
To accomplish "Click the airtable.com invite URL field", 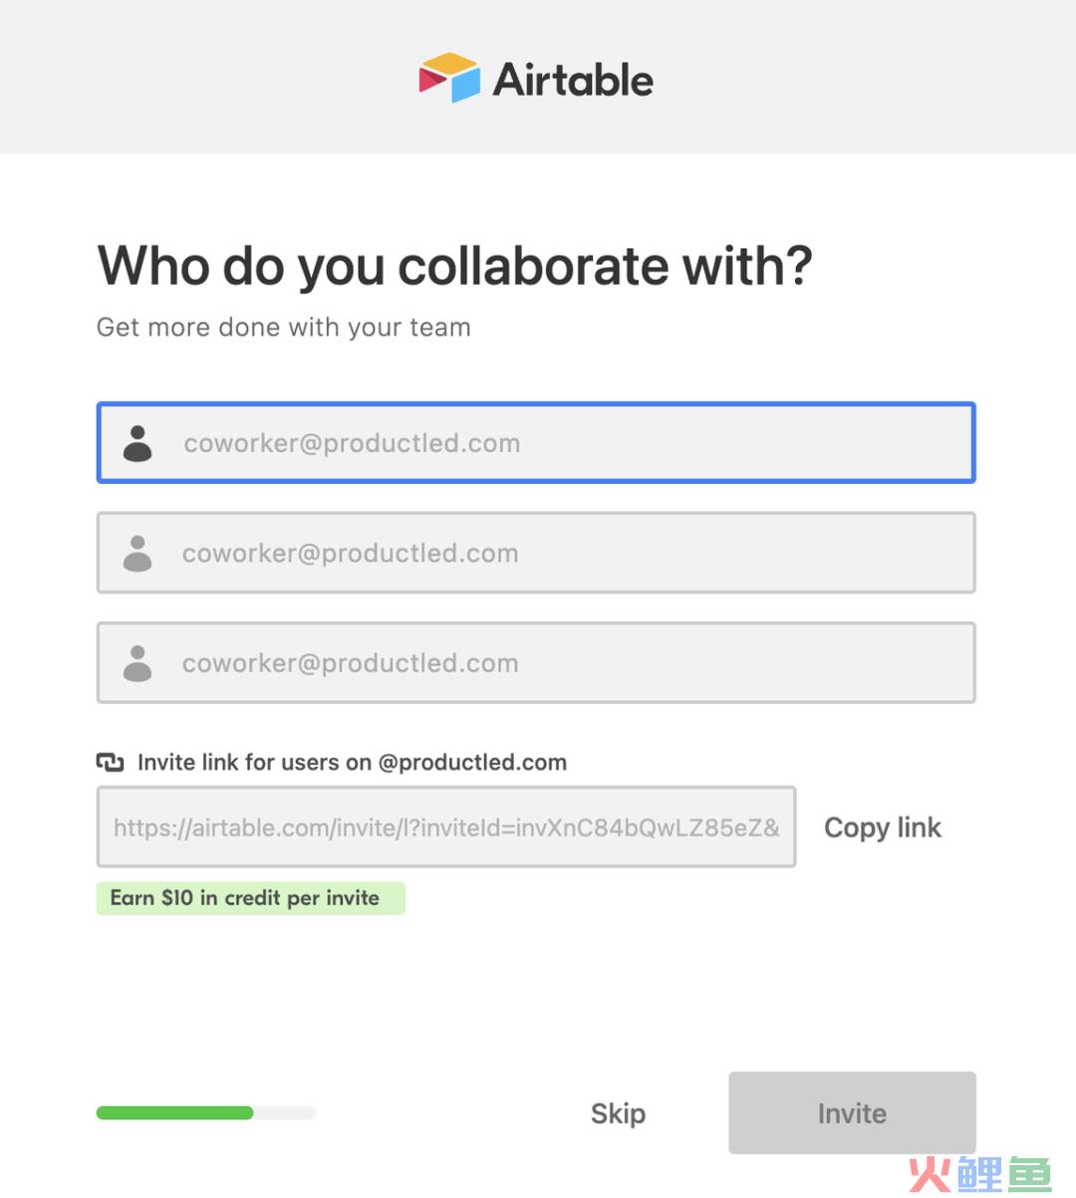I will pyautogui.click(x=446, y=827).
